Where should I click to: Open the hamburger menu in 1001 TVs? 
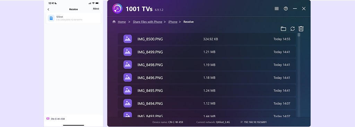coord(277,9)
